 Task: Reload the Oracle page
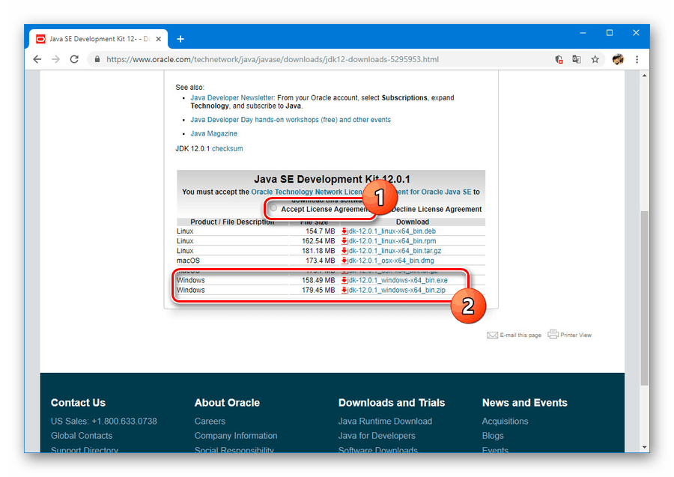74,59
